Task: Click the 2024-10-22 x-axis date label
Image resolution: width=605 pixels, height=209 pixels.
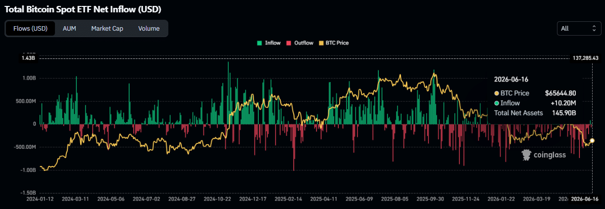Action: click(217, 199)
